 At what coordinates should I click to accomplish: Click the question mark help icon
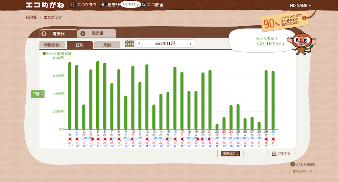[293, 164]
